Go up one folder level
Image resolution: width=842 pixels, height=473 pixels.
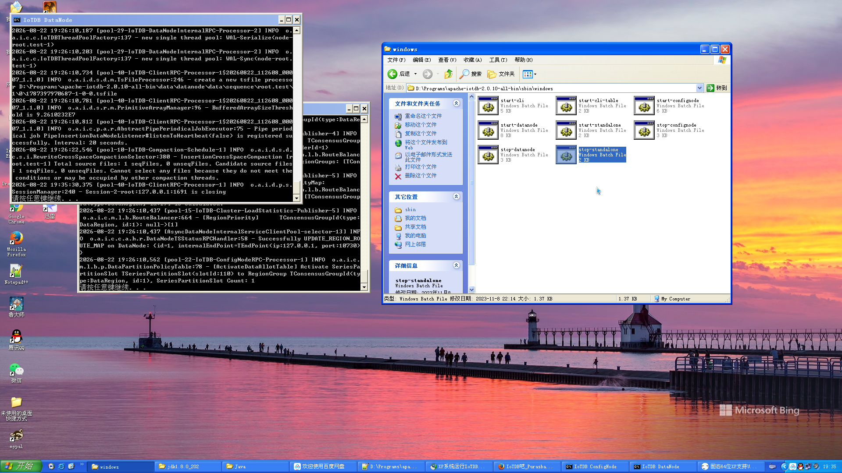point(448,74)
